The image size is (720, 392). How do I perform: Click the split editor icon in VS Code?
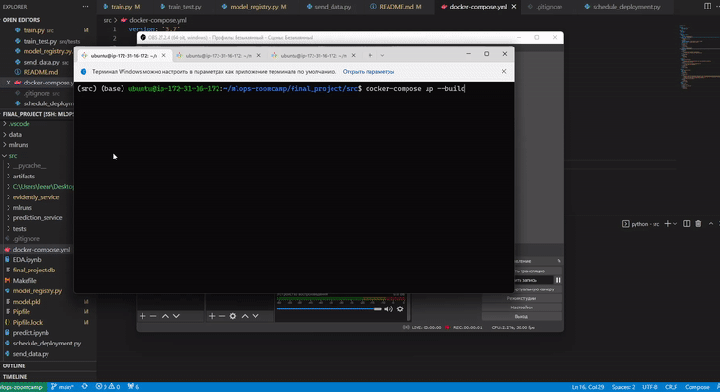pyautogui.click(x=707, y=7)
